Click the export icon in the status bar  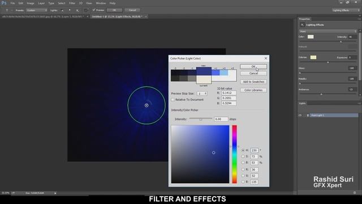14,193
